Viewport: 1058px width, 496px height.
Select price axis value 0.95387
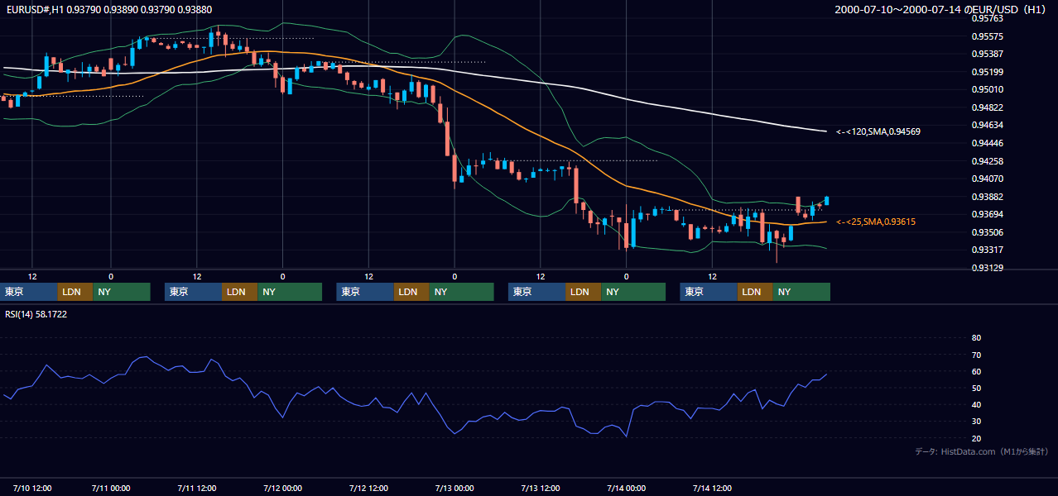pos(987,54)
